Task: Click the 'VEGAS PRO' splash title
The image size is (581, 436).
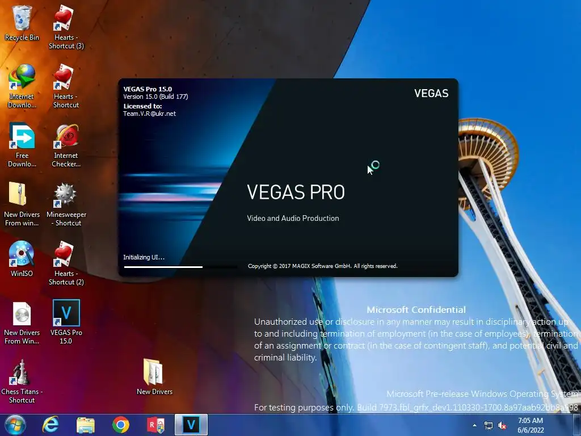Action: click(x=296, y=192)
